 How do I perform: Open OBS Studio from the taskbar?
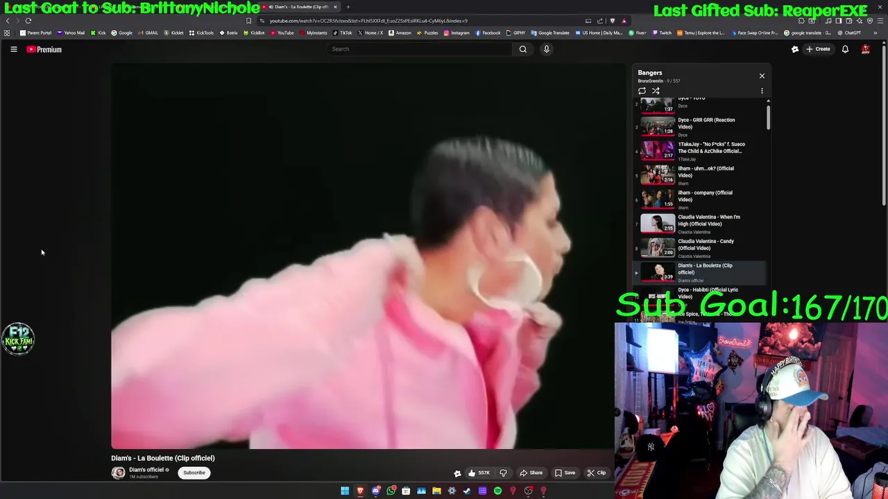[x=528, y=491]
